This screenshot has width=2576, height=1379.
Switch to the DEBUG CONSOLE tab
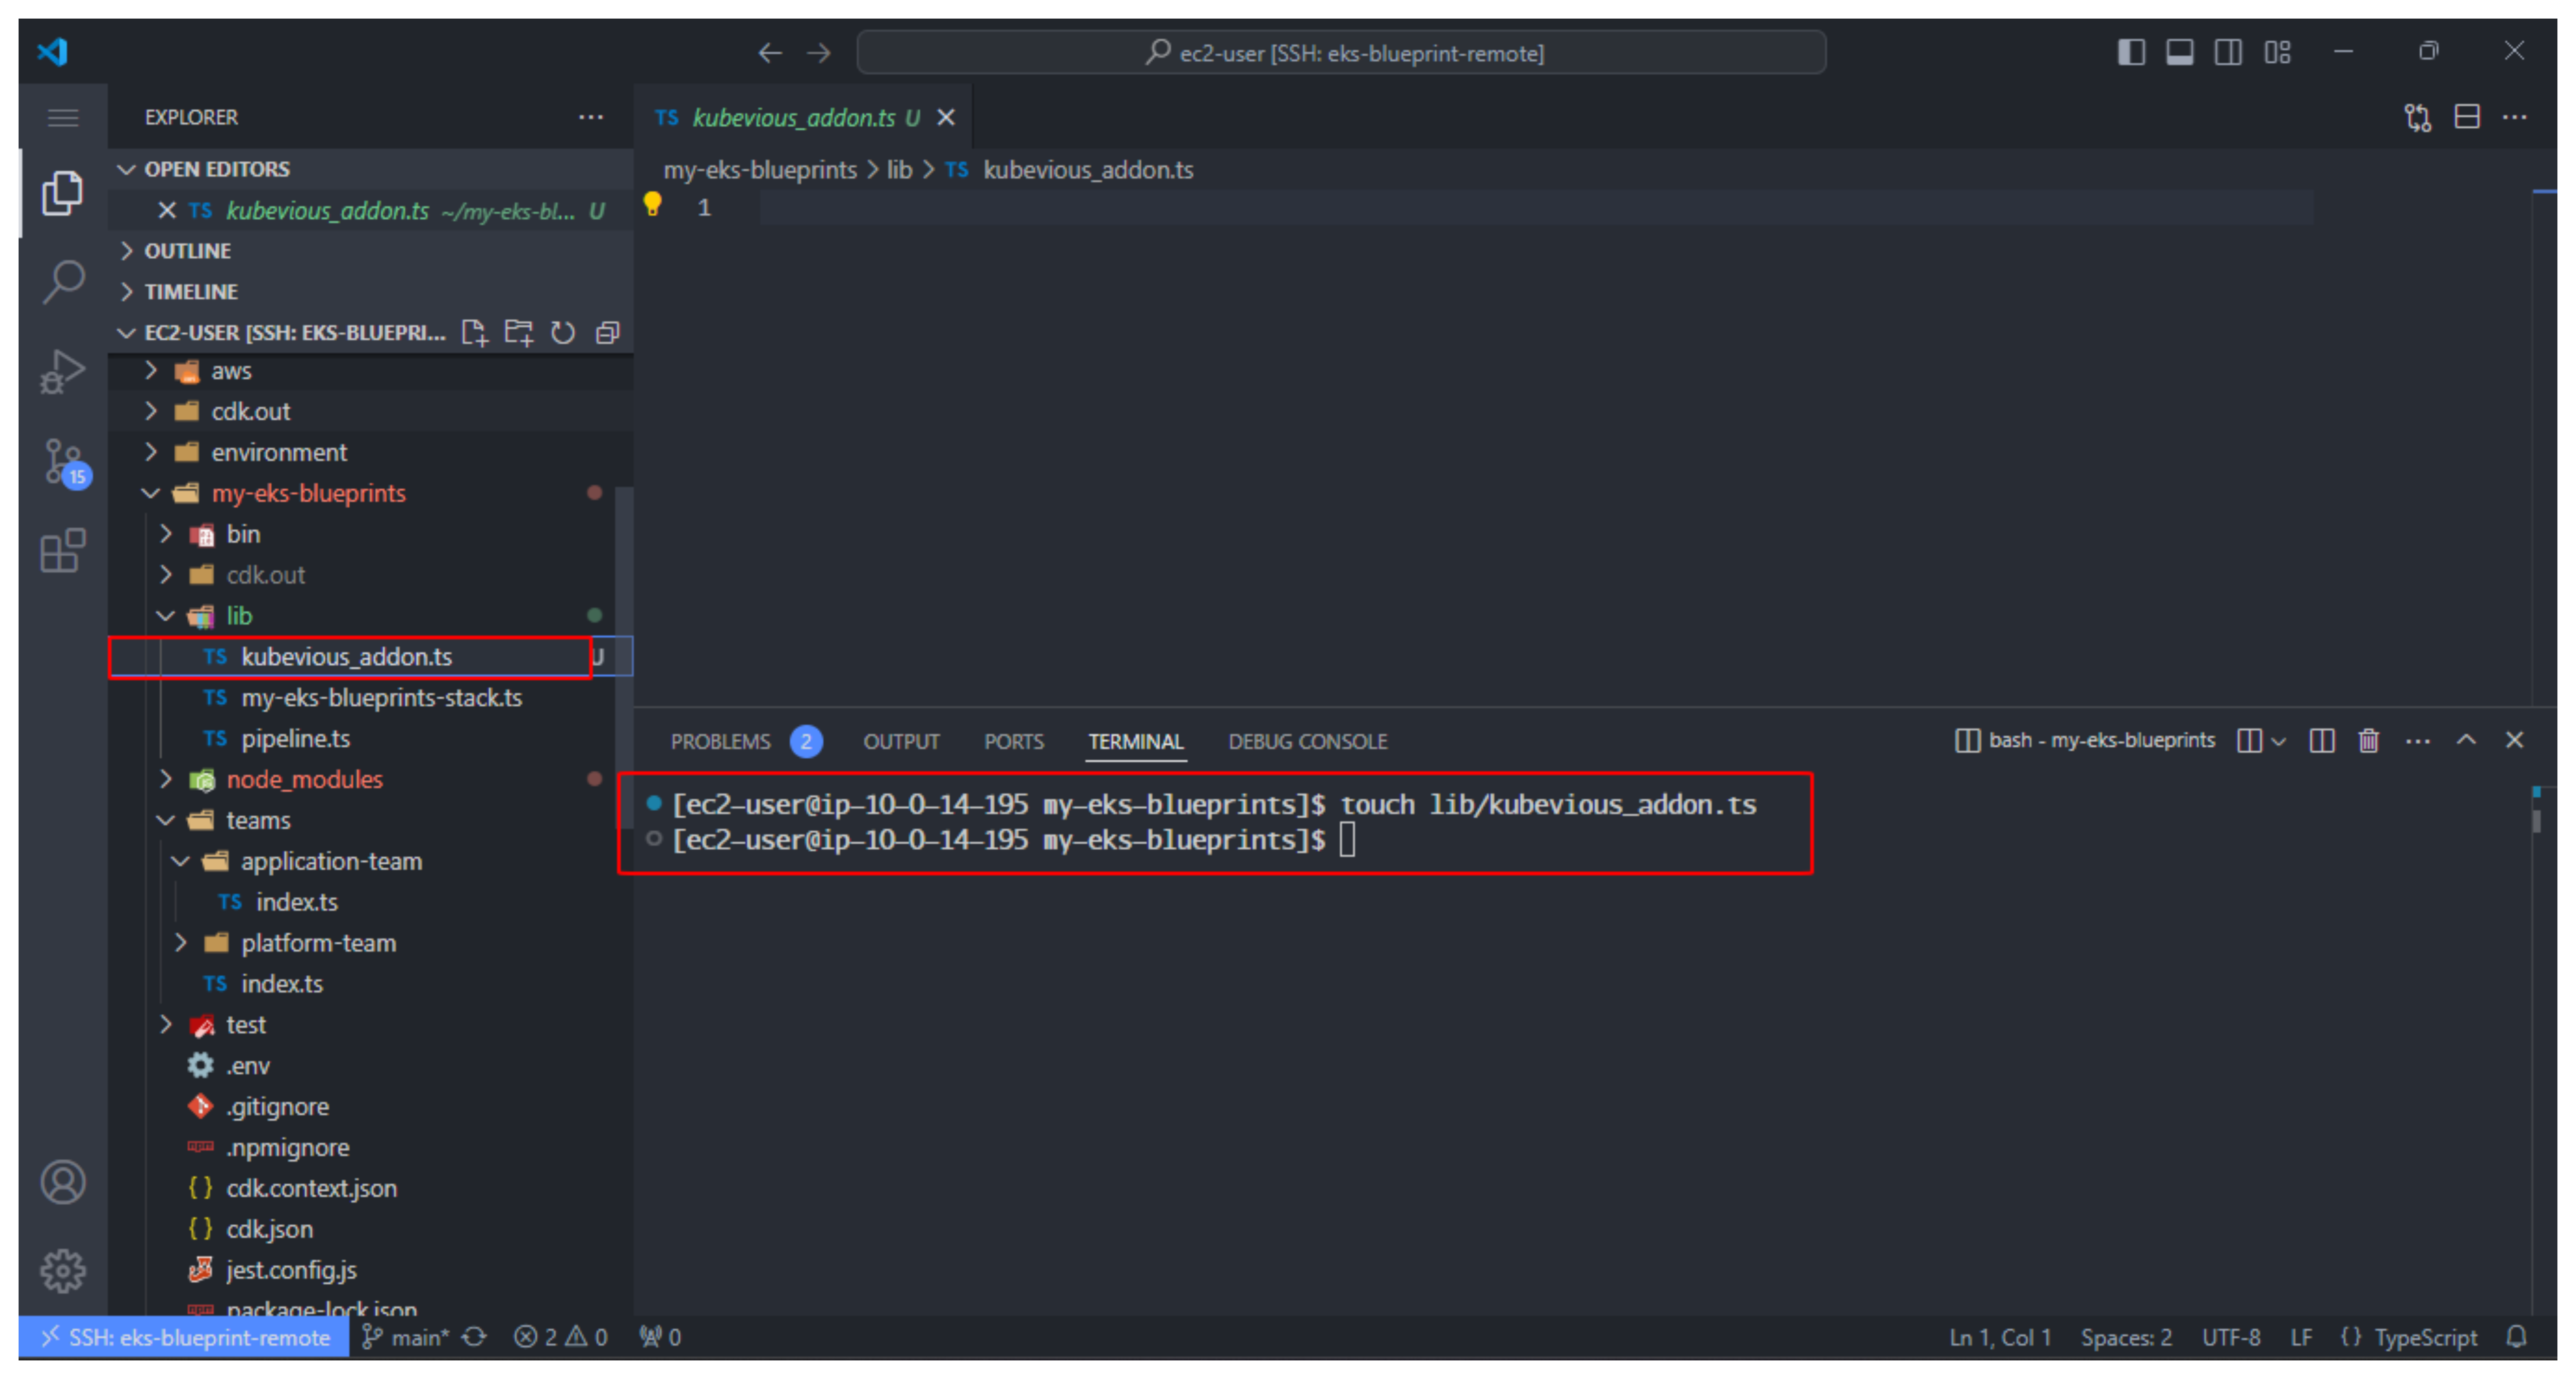point(1307,742)
